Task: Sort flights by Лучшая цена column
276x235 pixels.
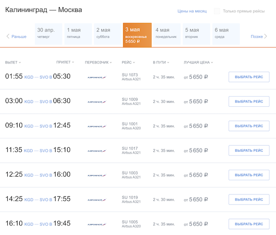Action: pyautogui.click(x=198, y=63)
